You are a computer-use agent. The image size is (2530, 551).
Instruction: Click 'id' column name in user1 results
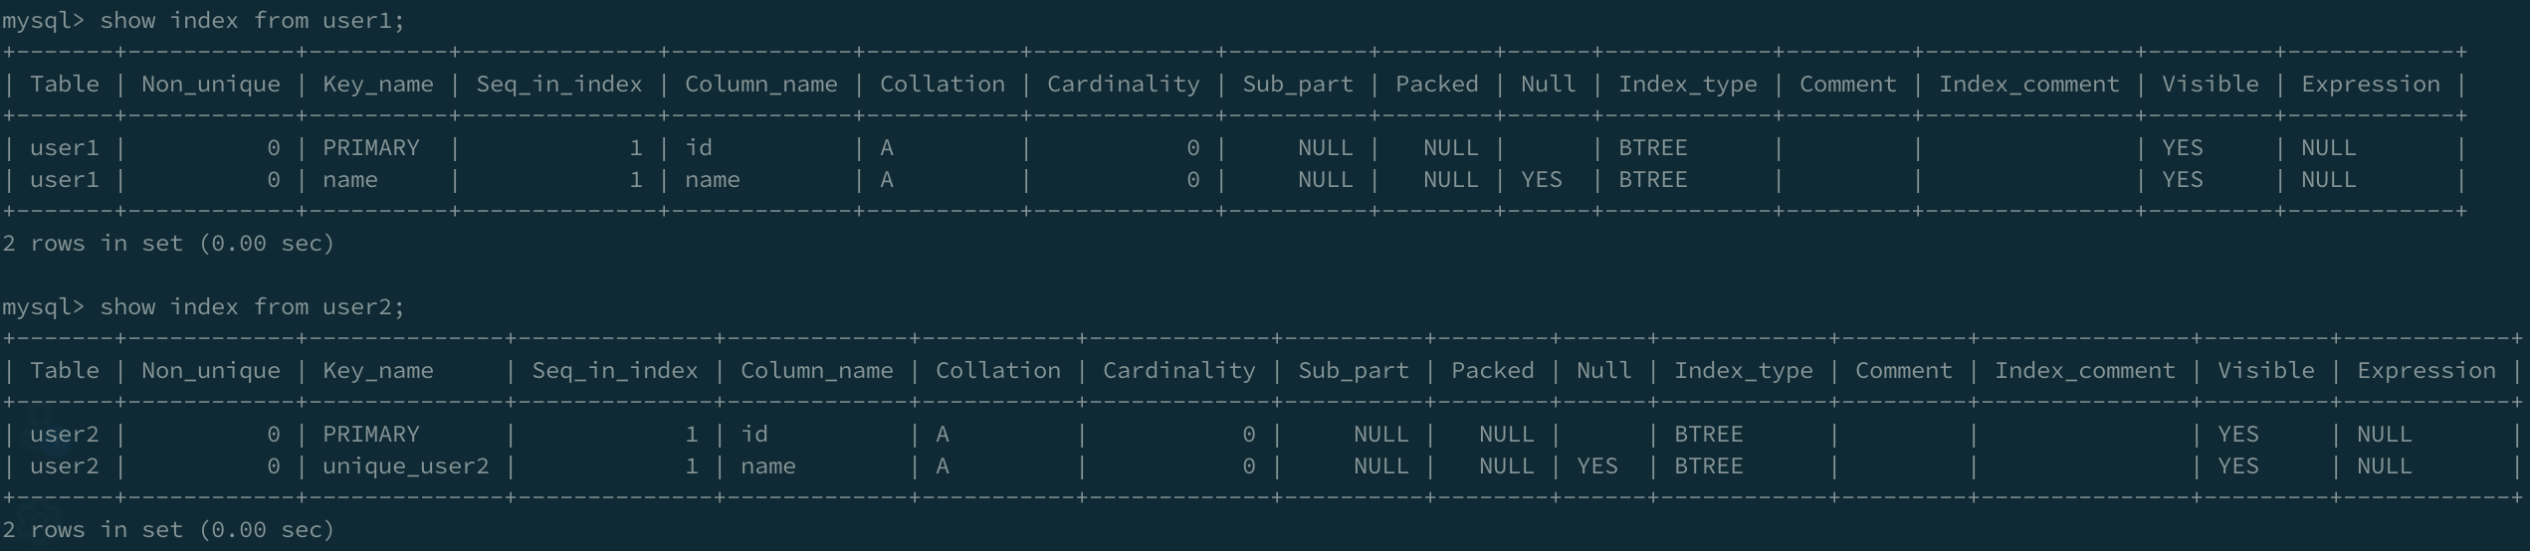(699, 148)
